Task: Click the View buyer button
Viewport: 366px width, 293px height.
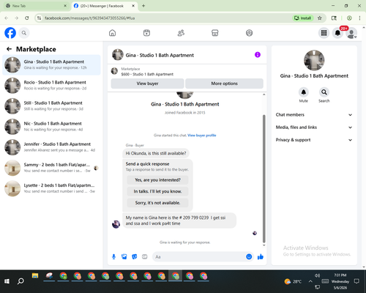Action: click(x=147, y=84)
